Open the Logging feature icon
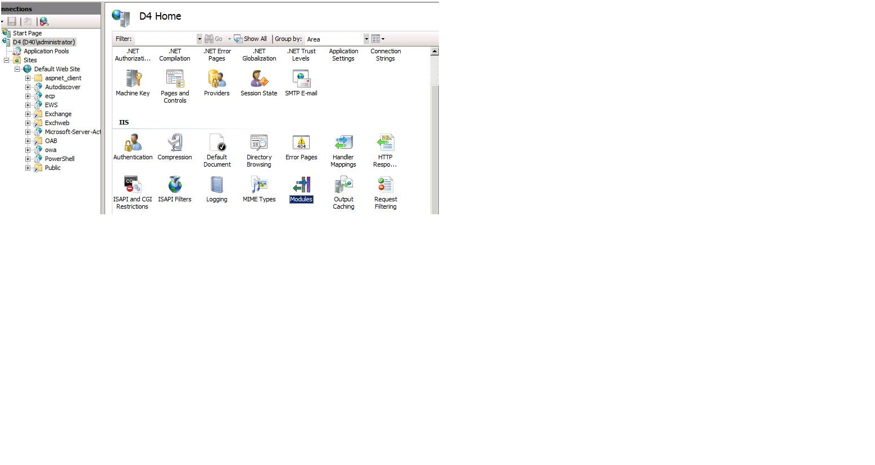Viewport: 875px width, 465px height. point(217,185)
